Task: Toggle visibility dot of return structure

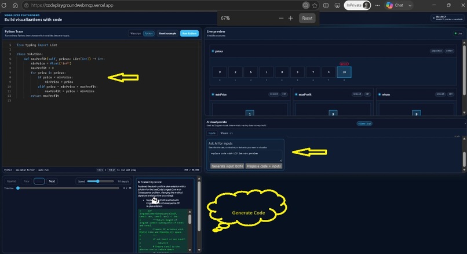Action: click(380, 95)
